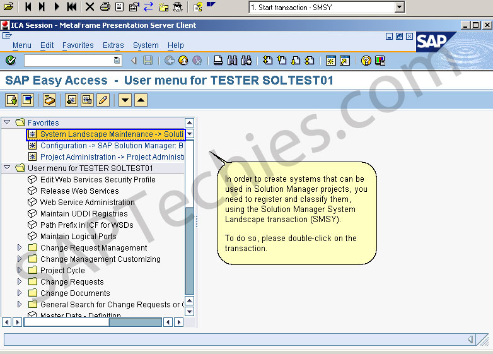493x354 pixels.
Task: Click the Move Favorites Down arrow button
Action: click(x=125, y=100)
